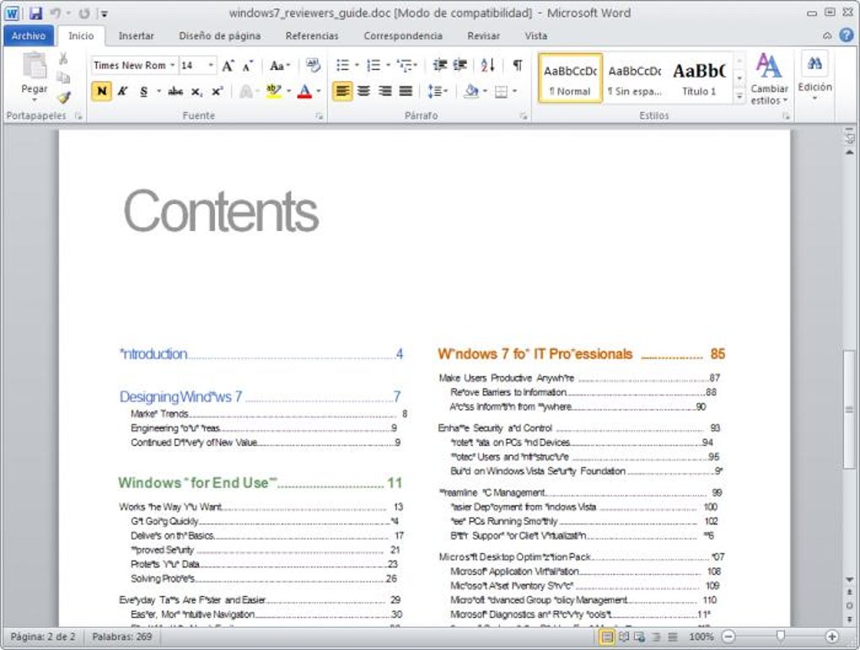
Task: Open the Times New Roman font dropdown
Action: pos(172,66)
